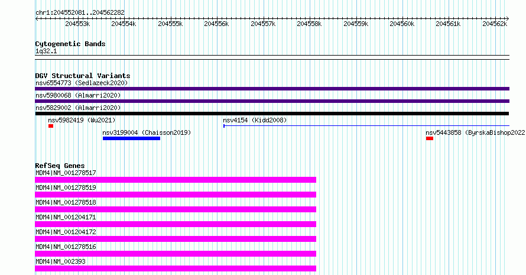
Task: Click the blue nsv3199004 variant bar
Action: pos(131,138)
